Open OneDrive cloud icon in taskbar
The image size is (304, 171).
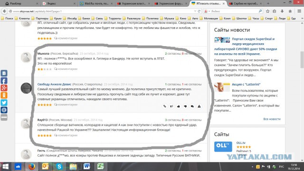tap(18, 167)
